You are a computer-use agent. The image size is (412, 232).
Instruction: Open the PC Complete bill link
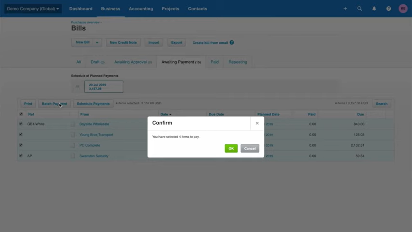tap(90, 145)
